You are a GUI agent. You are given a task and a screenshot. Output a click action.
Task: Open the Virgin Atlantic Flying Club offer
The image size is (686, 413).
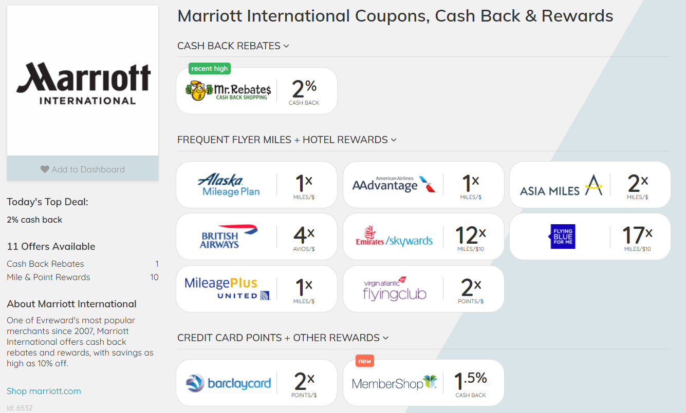click(x=394, y=289)
